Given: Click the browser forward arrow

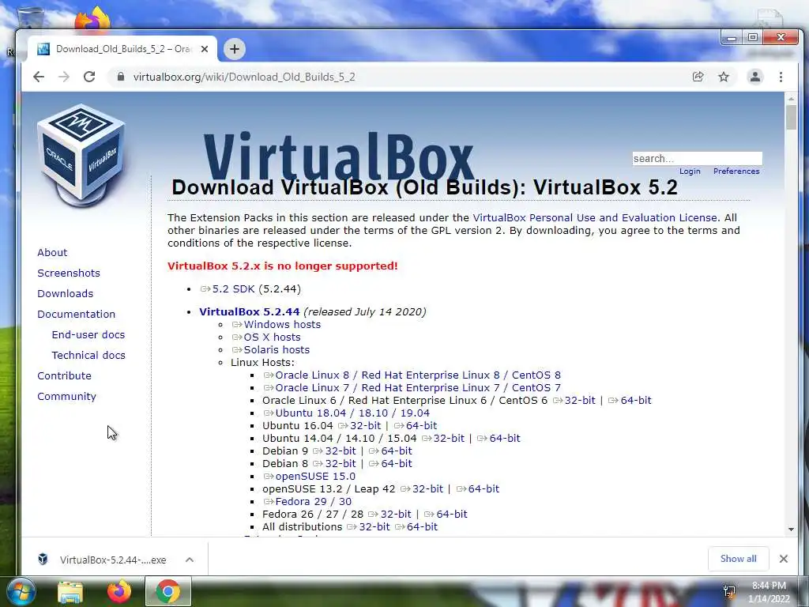Looking at the screenshot, I should [64, 77].
